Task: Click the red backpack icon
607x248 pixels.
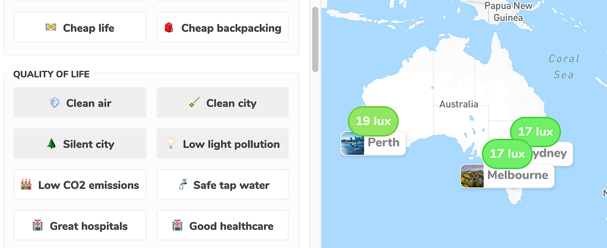Action: tap(169, 28)
